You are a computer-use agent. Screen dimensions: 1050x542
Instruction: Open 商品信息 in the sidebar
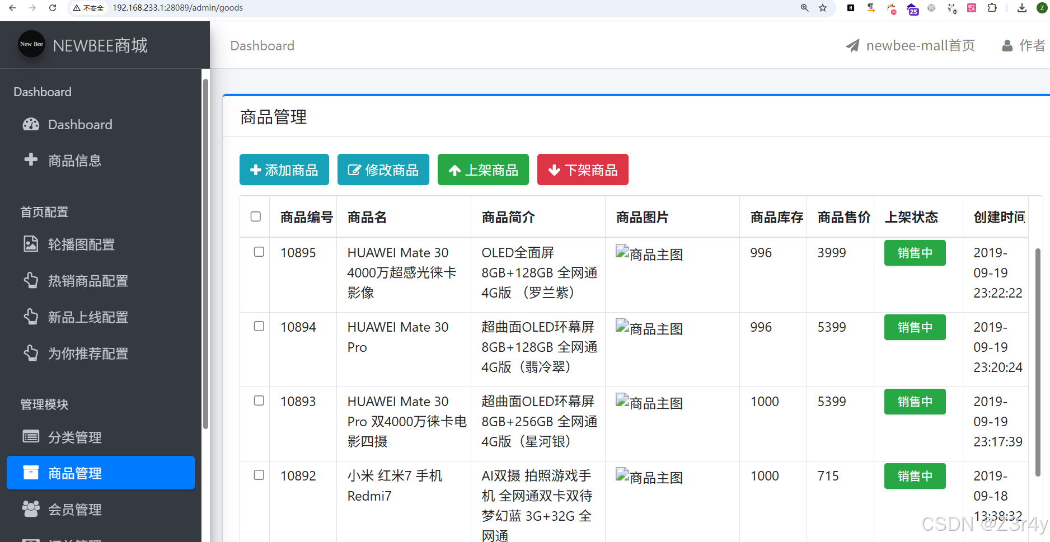[101, 161]
